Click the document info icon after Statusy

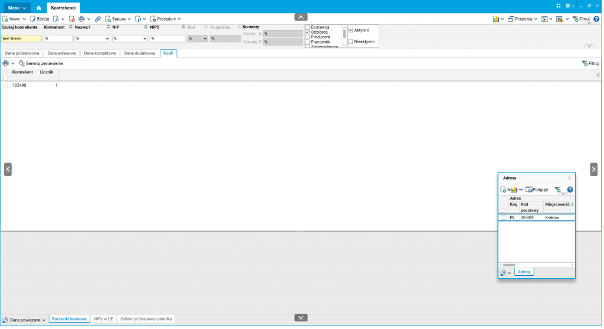pyautogui.click(x=138, y=19)
